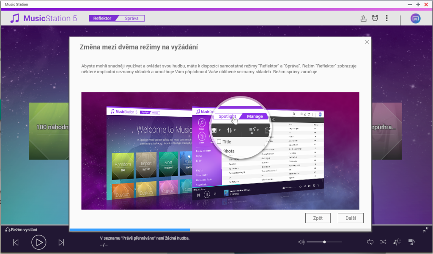
Task: Open the ...epřehra... playlist tile
Action: coord(386,131)
